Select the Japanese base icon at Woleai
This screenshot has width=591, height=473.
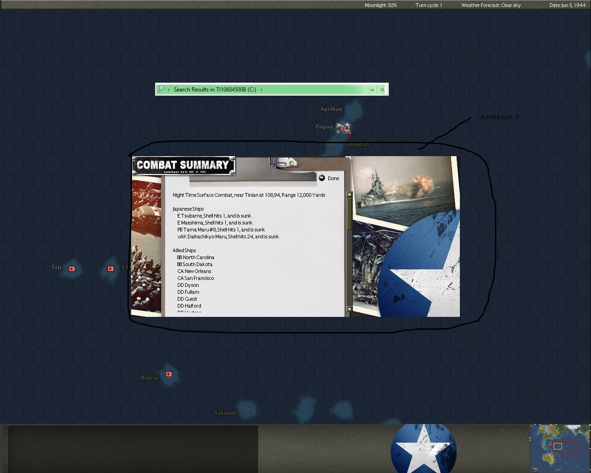tap(169, 374)
